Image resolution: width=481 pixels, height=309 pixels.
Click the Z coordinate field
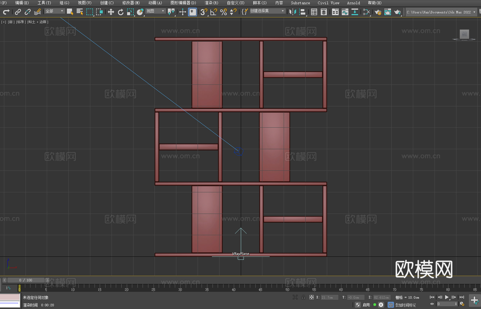click(x=382, y=297)
